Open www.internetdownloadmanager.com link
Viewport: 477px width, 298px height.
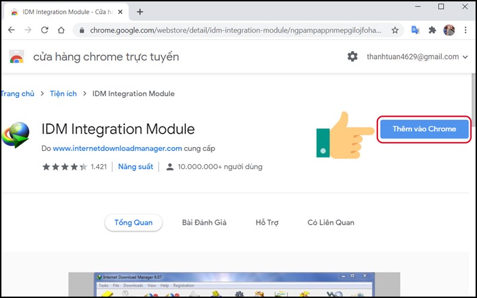point(117,148)
